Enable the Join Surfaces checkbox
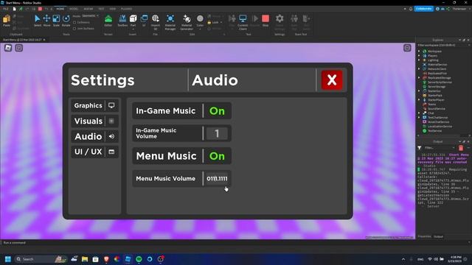 (74, 29)
